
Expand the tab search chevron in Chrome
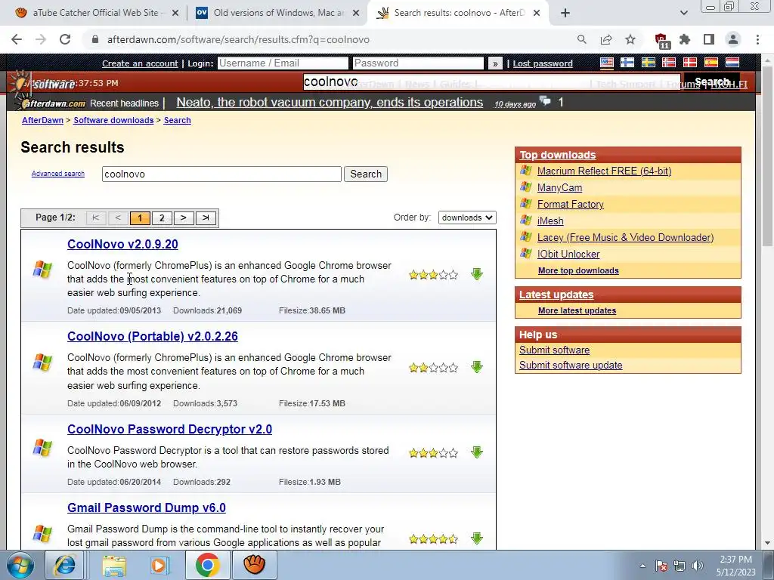click(683, 13)
